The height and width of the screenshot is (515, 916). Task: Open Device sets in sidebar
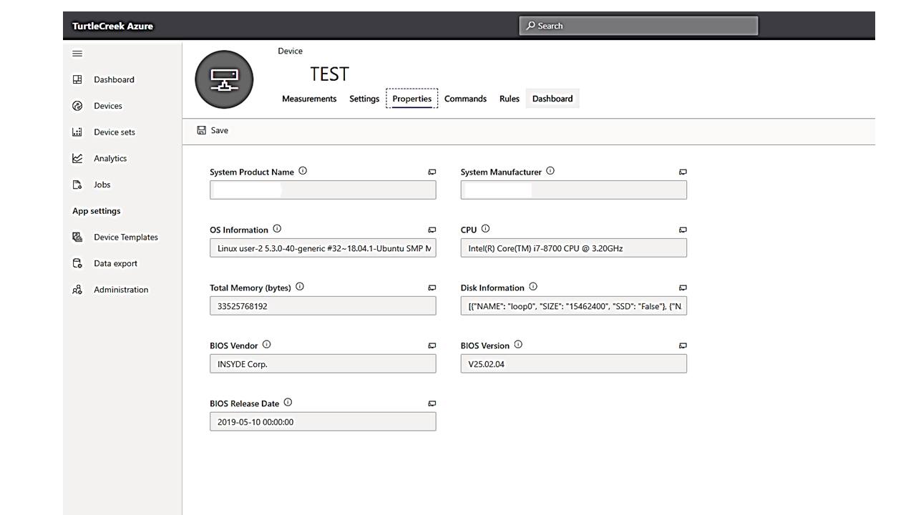114,132
